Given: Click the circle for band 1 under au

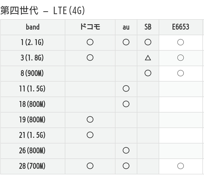Looking at the screenshot, I should click(126, 42).
